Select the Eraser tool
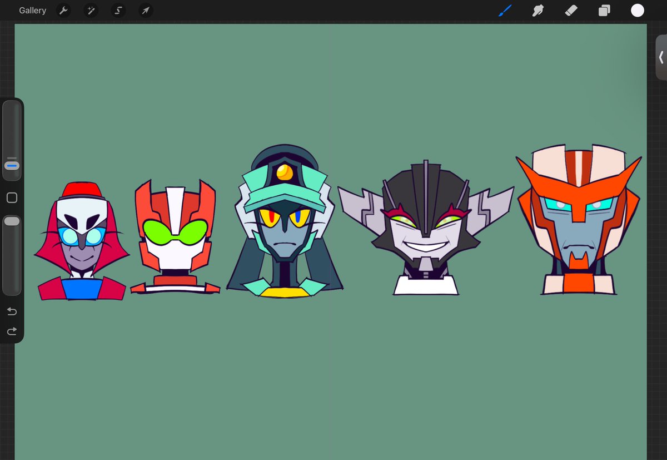The width and height of the screenshot is (667, 460). click(x=571, y=11)
